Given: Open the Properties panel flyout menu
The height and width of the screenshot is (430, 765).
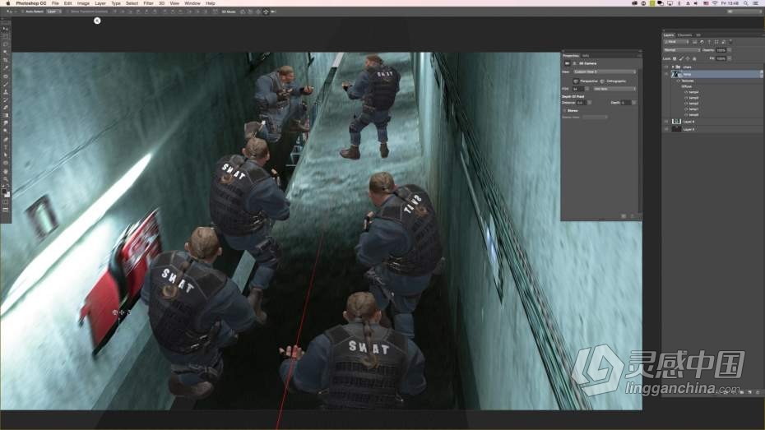Looking at the screenshot, I should click(639, 56).
